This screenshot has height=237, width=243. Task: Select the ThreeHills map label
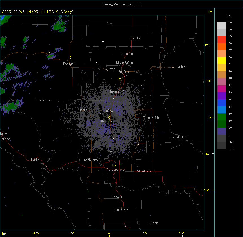151,118
